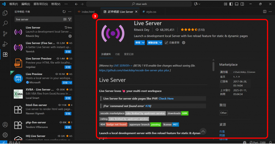275x144 pixels.
Task: Open the dropdown arrow next to 解除安裝
Action: click(x=161, y=43)
